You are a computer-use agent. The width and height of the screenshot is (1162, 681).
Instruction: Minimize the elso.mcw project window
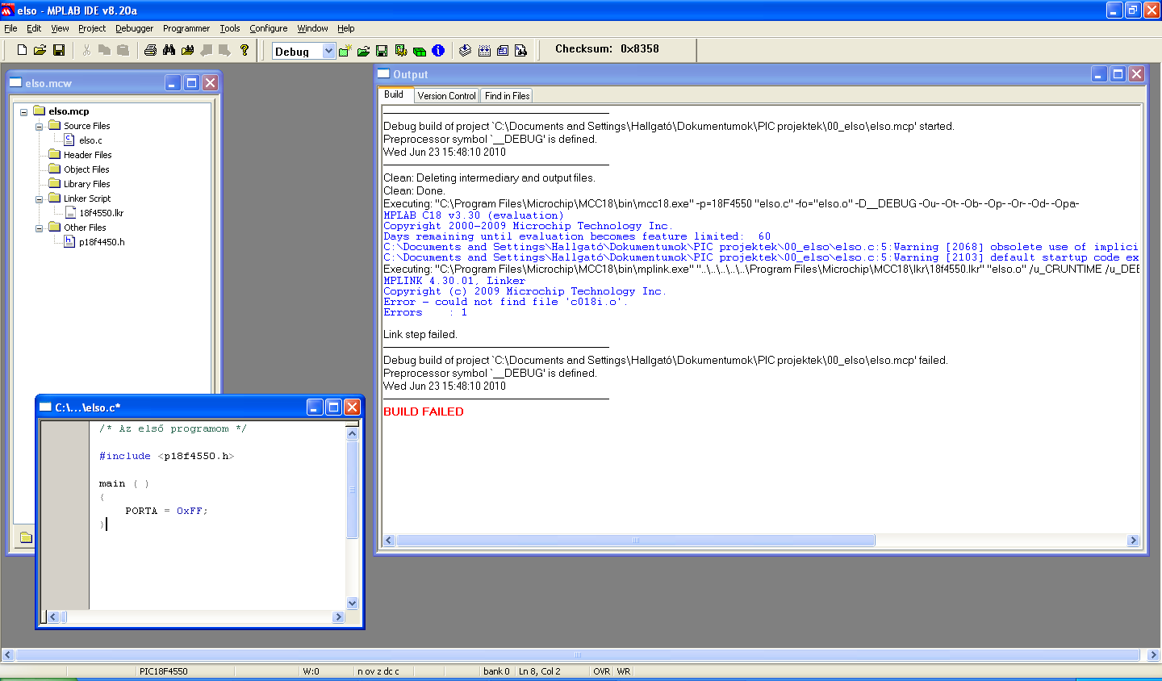coord(173,83)
